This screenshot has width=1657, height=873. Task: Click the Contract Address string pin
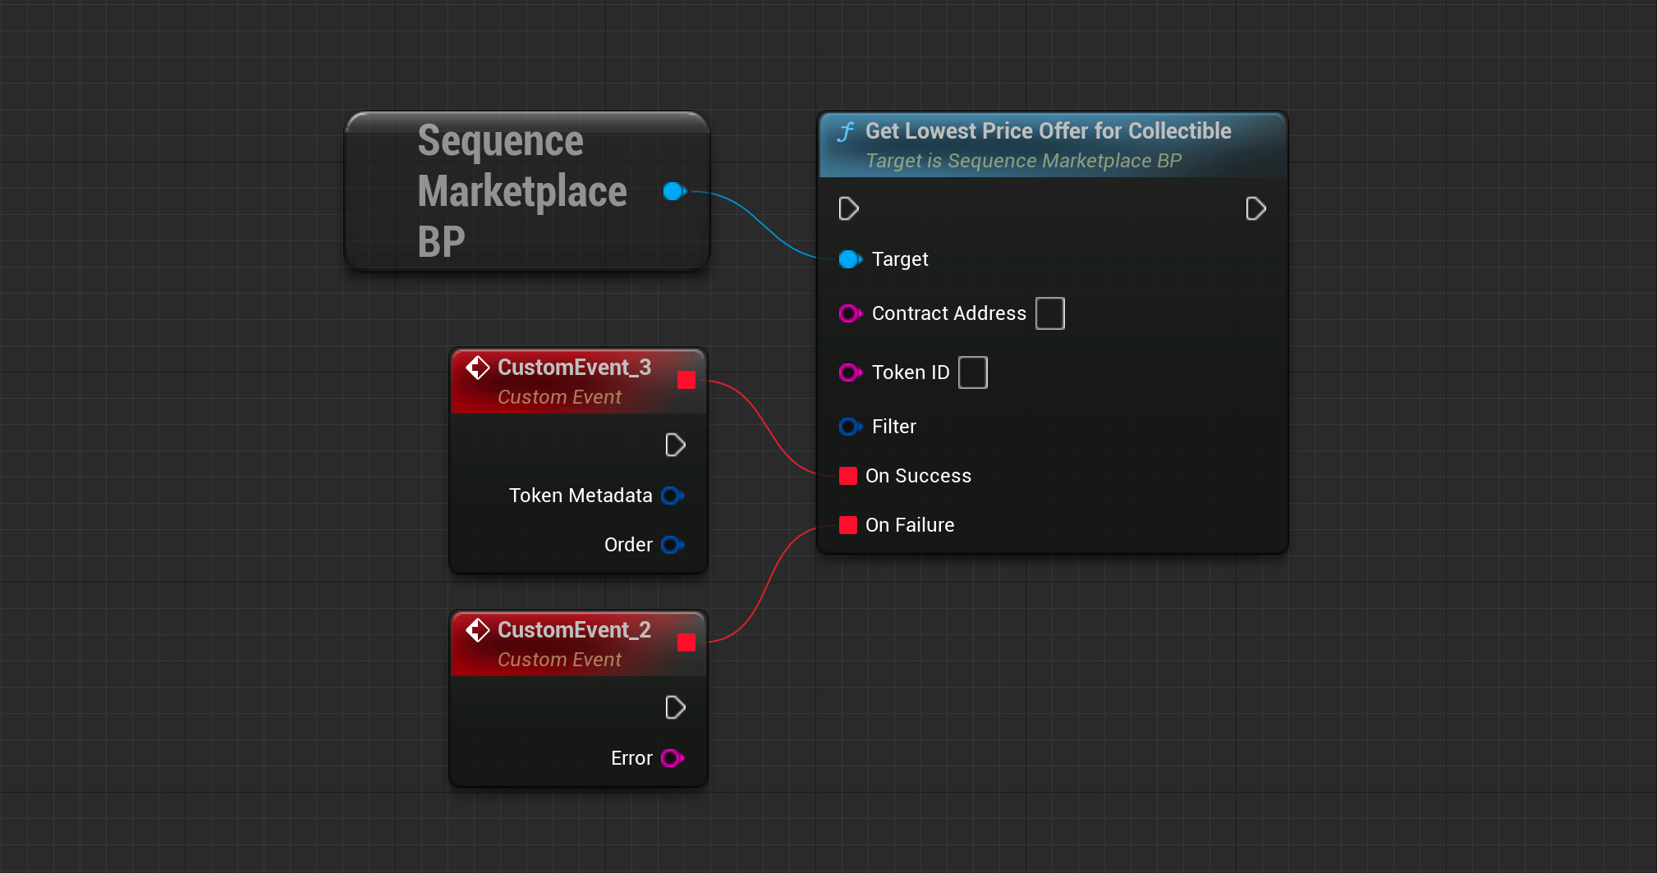pyautogui.click(x=850, y=313)
